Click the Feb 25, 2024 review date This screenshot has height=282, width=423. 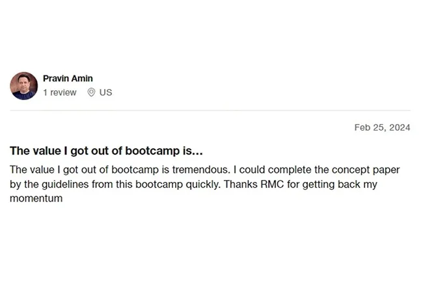click(x=382, y=127)
